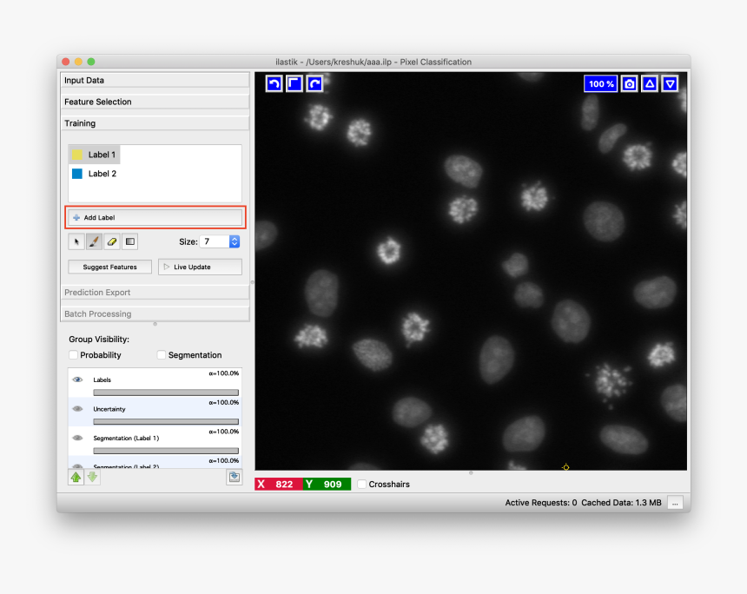Show the Segmentation (Label 1) layer
The image size is (747, 594).
77,438
